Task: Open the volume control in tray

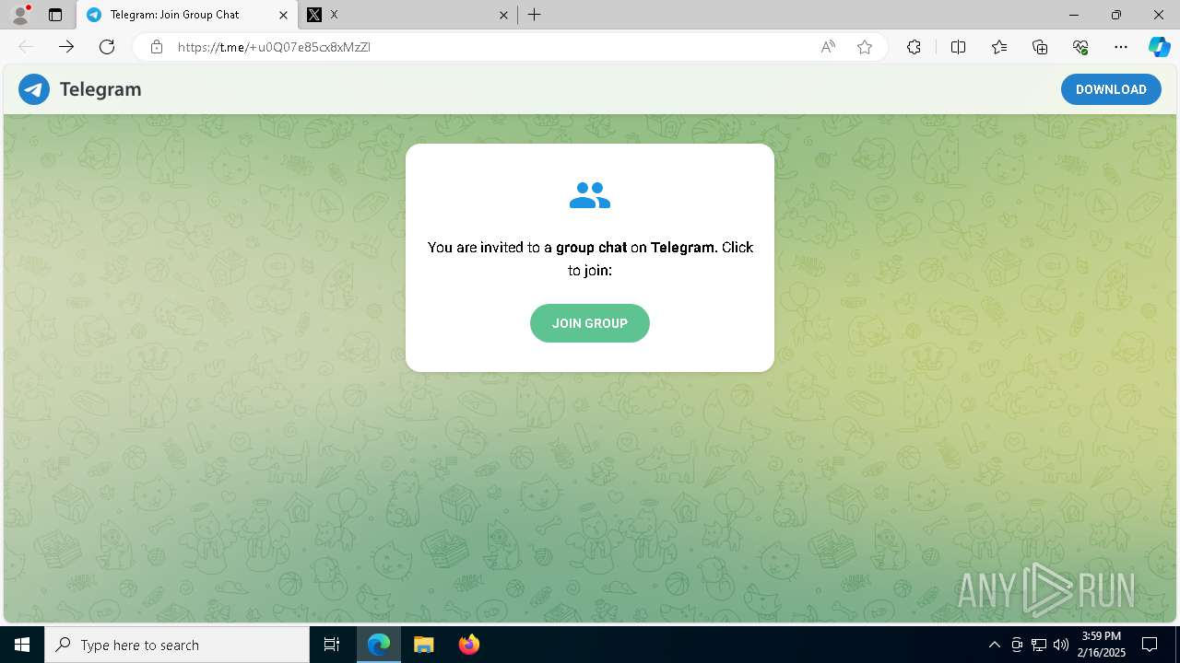Action: coord(1061,645)
